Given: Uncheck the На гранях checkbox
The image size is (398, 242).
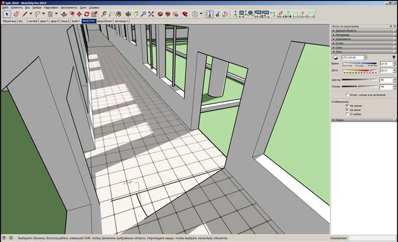Looking at the screenshot, I should click(348, 105).
